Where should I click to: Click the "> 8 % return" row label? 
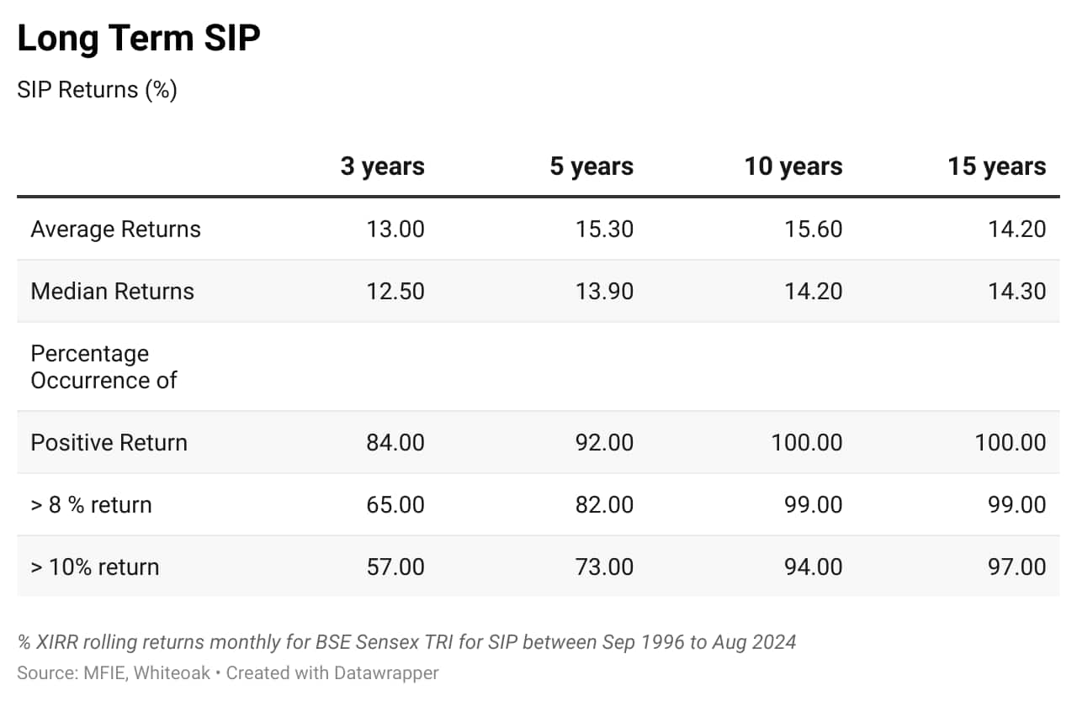pos(91,505)
